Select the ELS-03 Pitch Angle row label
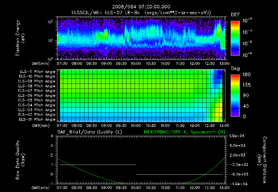Image resolution: width=278 pixels, height=192 pixels. (x=37, y=110)
